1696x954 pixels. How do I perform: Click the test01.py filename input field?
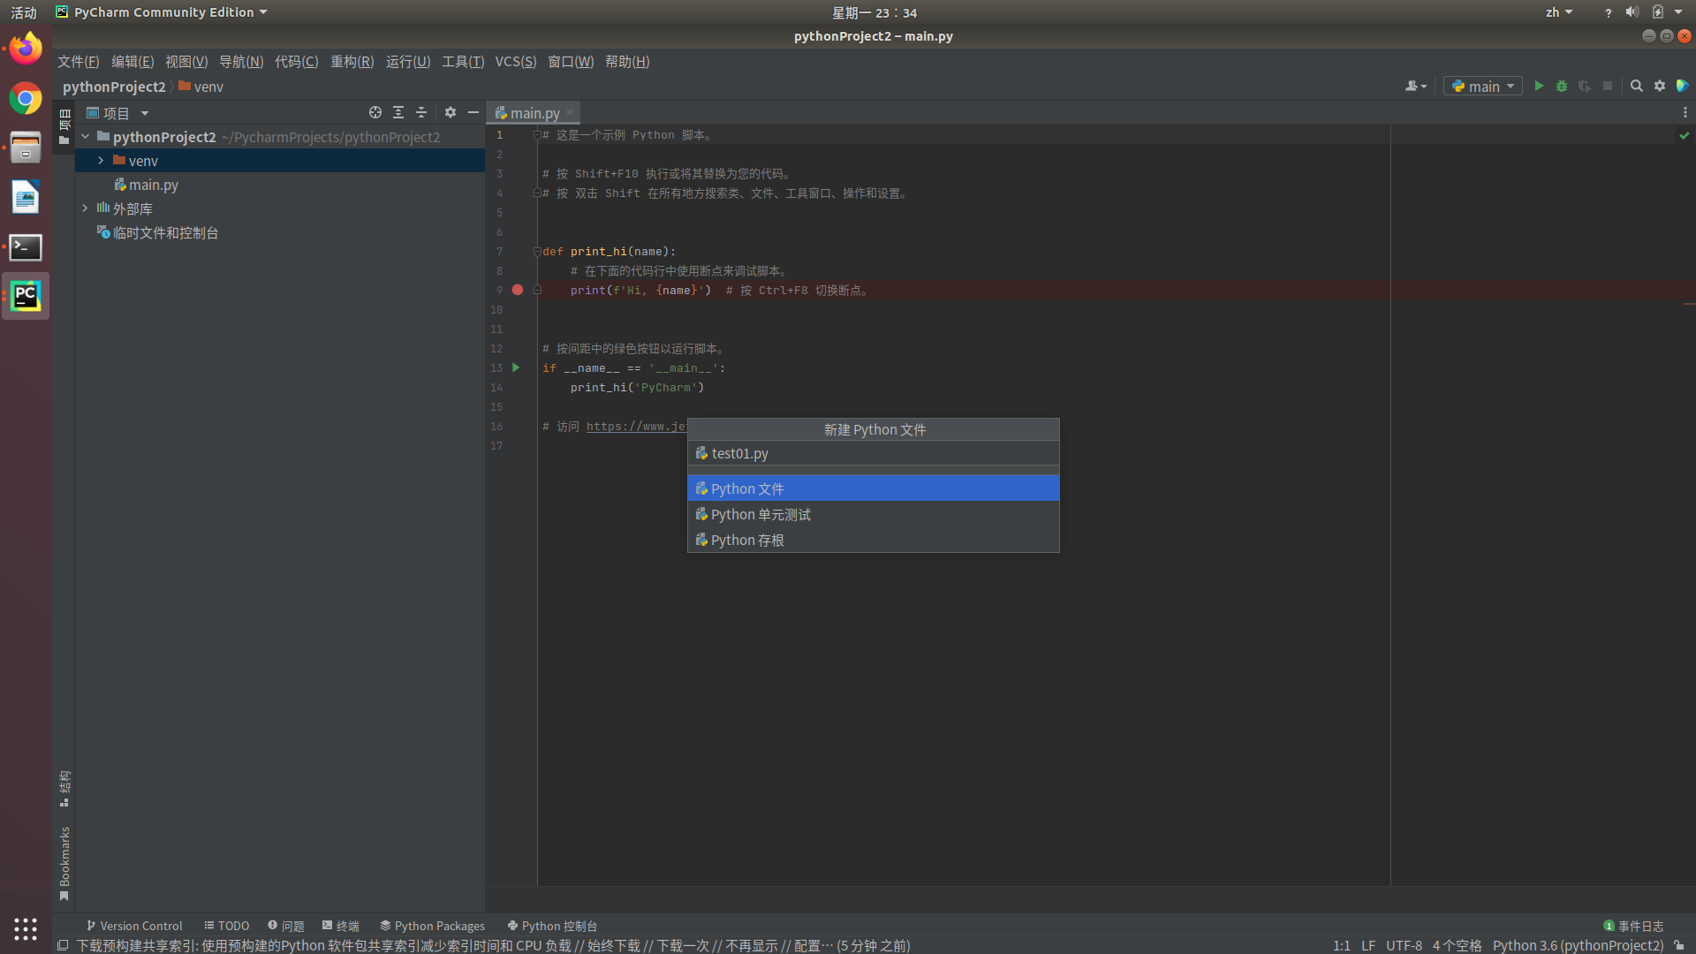tap(874, 453)
